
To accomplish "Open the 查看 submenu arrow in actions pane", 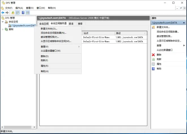I will (184, 46).
